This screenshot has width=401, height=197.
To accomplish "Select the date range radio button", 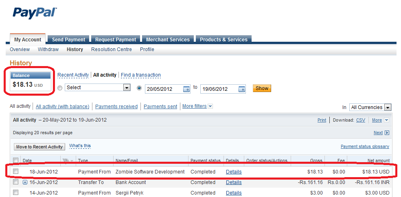I will [x=139, y=88].
